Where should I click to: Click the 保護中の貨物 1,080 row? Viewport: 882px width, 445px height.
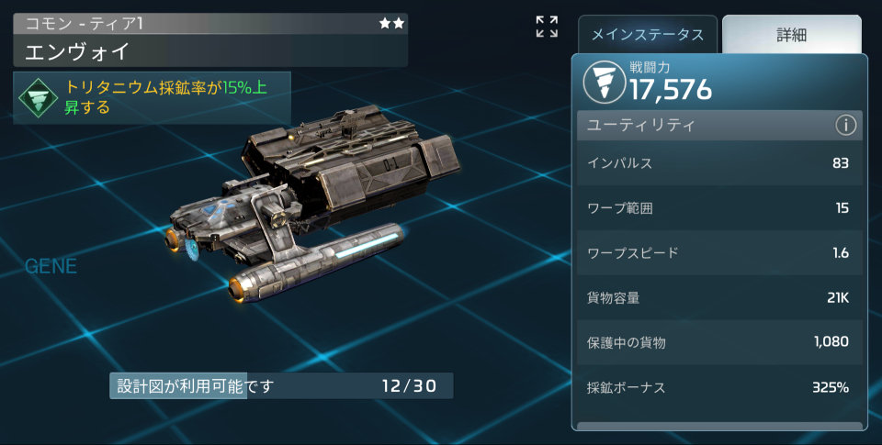tap(719, 342)
